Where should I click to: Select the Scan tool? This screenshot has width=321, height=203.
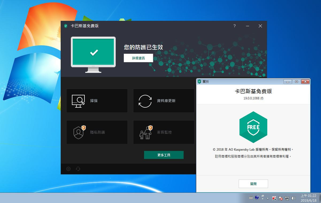97,101
